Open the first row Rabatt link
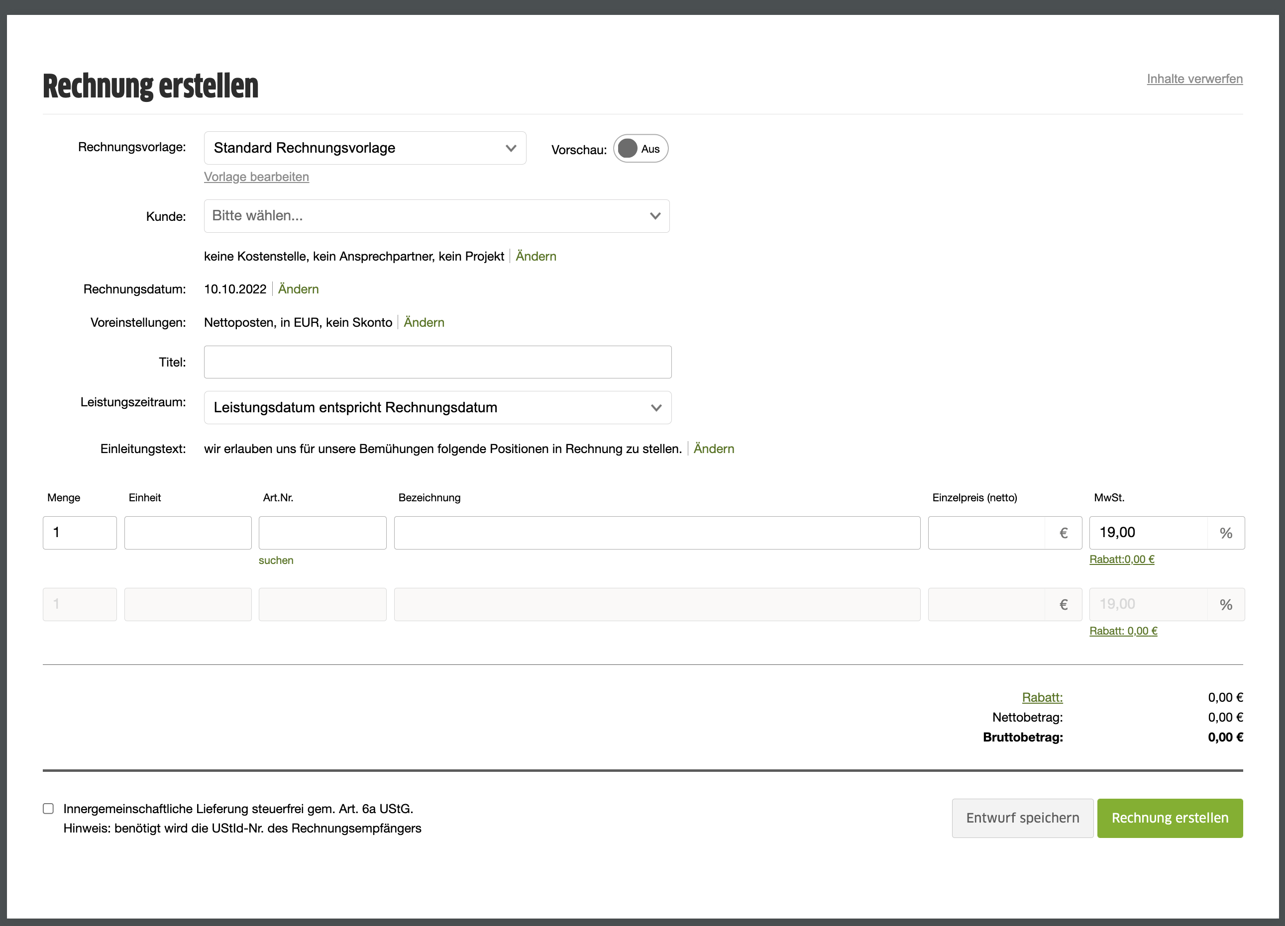This screenshot has height=926, width=1285. 1121,559
